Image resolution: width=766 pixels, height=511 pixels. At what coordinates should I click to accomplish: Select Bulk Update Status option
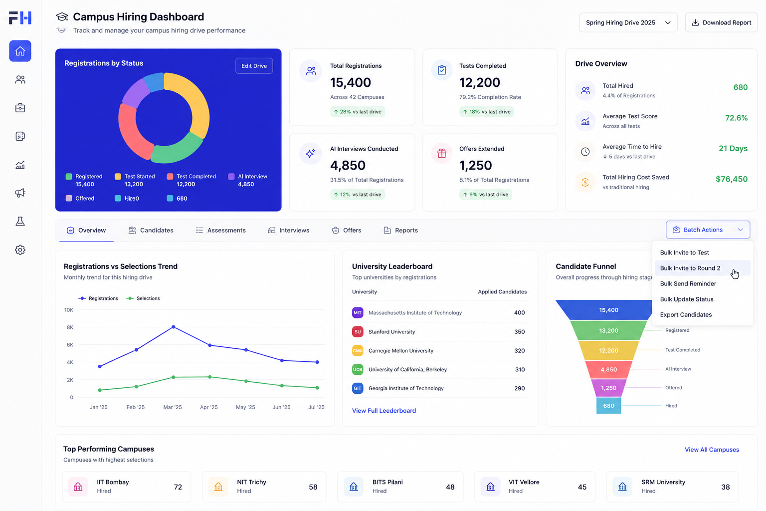(x=702, y=299)
